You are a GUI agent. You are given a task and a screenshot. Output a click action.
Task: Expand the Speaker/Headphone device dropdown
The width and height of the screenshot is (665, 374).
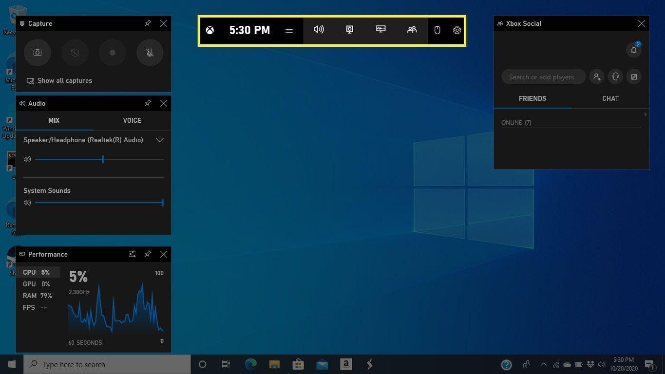[159, 140]
